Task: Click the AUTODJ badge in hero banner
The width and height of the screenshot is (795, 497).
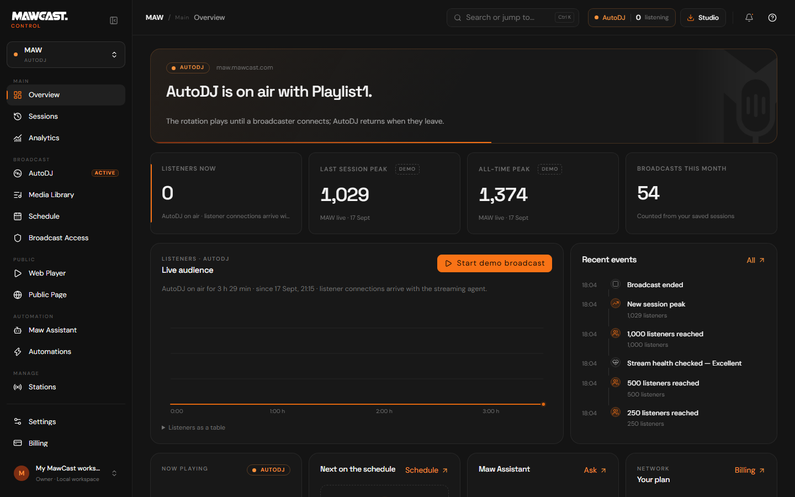Action: pos(188,67)
